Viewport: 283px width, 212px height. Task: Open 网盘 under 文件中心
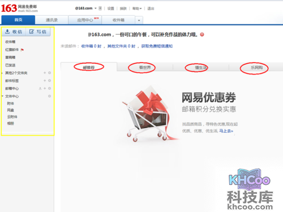point(11,110)
